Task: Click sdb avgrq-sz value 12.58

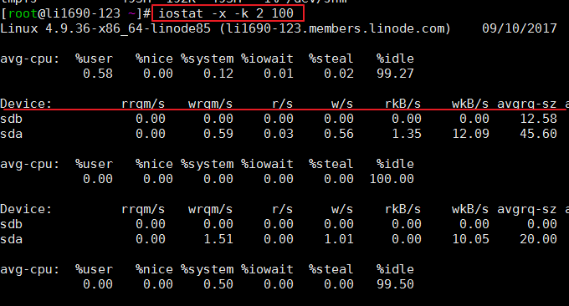Action: click(538, 119)
